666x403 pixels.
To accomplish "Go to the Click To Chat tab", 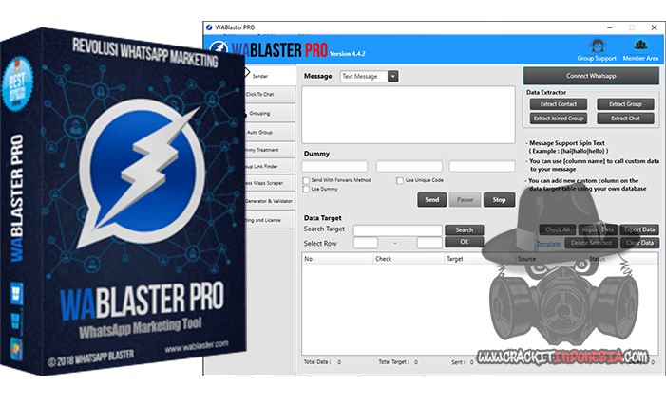I will point(259,93).
